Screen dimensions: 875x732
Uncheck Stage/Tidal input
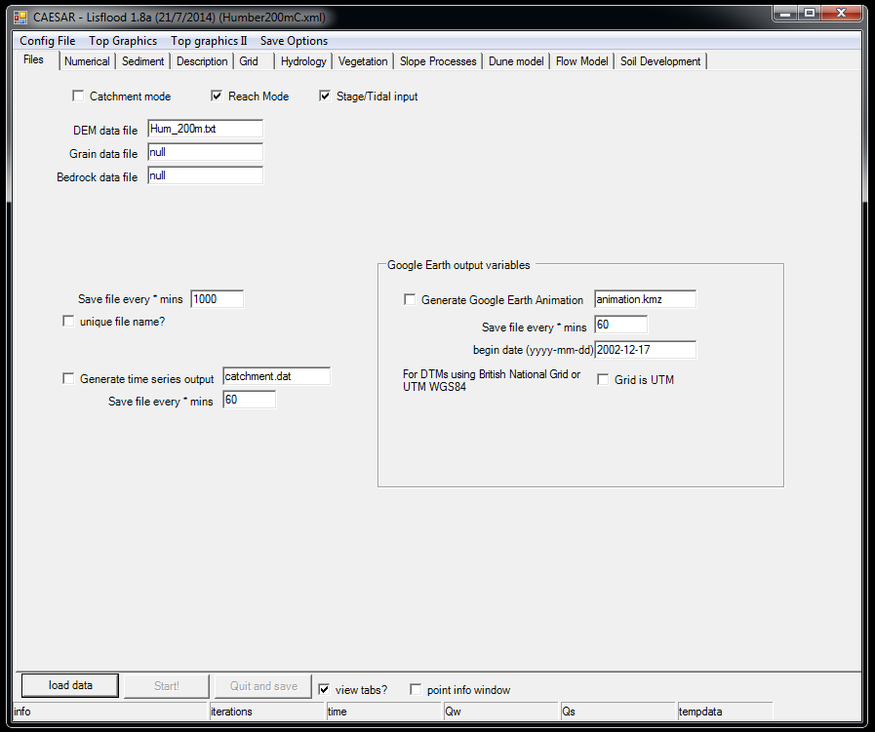[325, 96]
